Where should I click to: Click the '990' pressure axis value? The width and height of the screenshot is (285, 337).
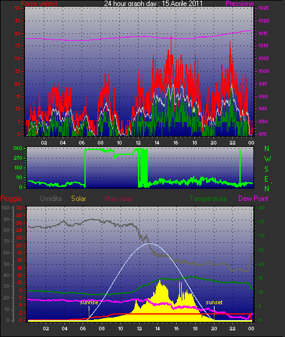click(x=263, y=97)
